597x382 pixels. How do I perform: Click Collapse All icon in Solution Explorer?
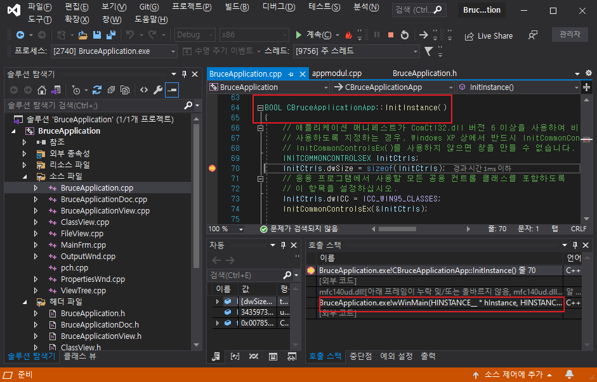click(x=111, y=90)
